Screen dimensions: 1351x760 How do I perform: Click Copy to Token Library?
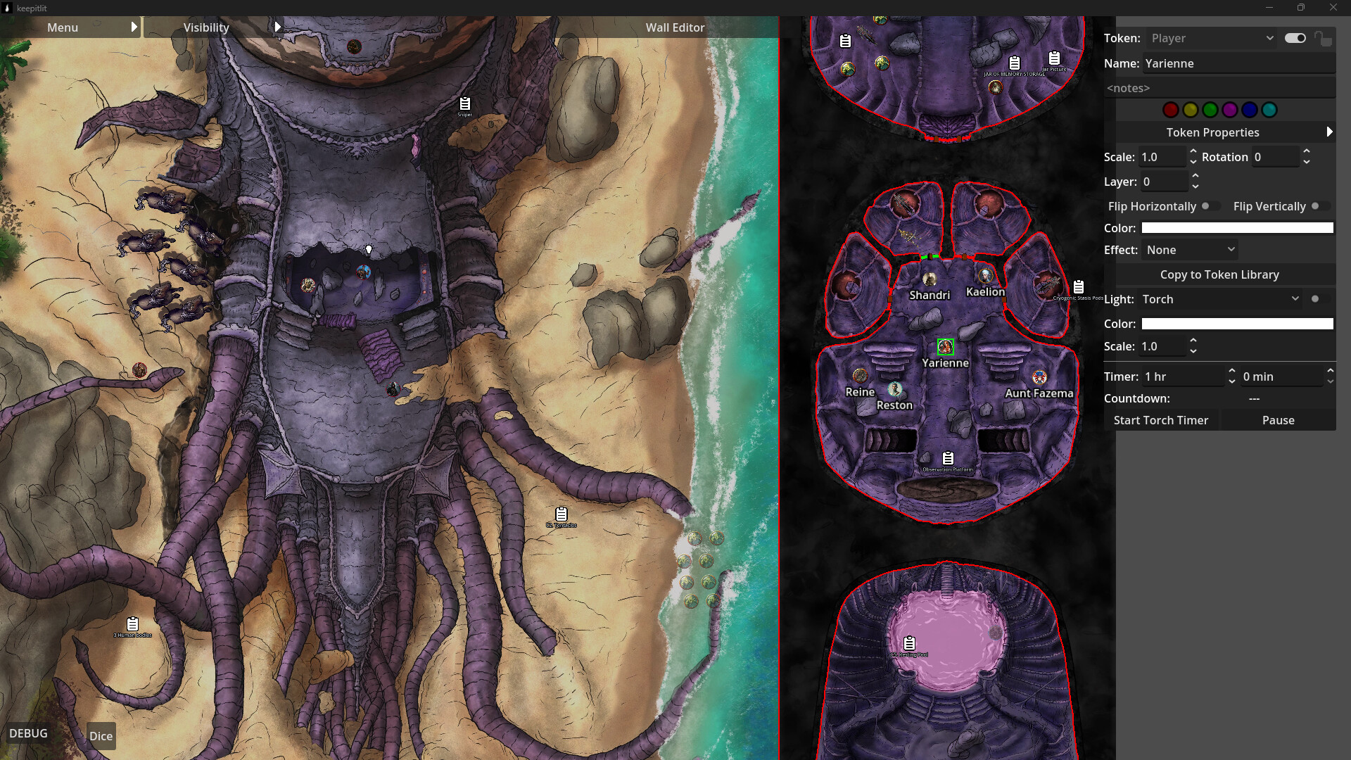[1220, 274]
